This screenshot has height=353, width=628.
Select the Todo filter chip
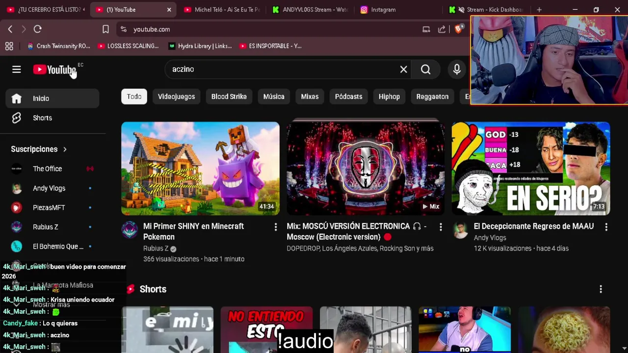(134, 97)
